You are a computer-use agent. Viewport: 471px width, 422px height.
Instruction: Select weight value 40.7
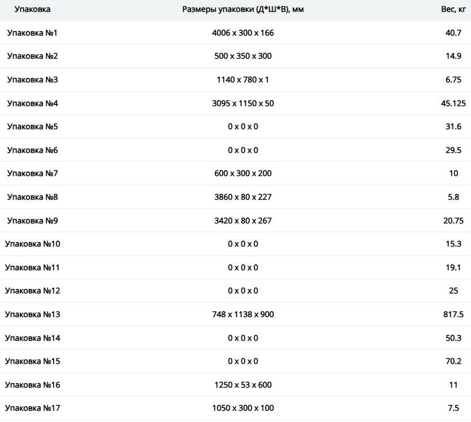tap(453, 33)
